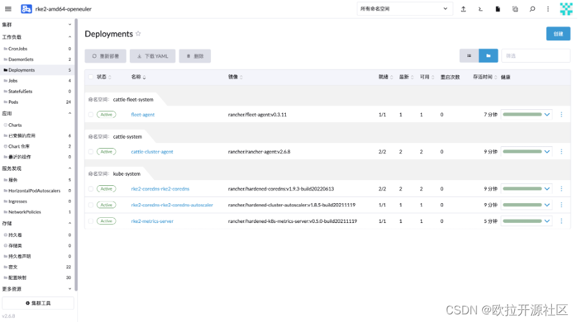Viewport: 578px width, 322px height.
Task: Open the cattle-cluster-agent deployment link
Action: [152, 151]
